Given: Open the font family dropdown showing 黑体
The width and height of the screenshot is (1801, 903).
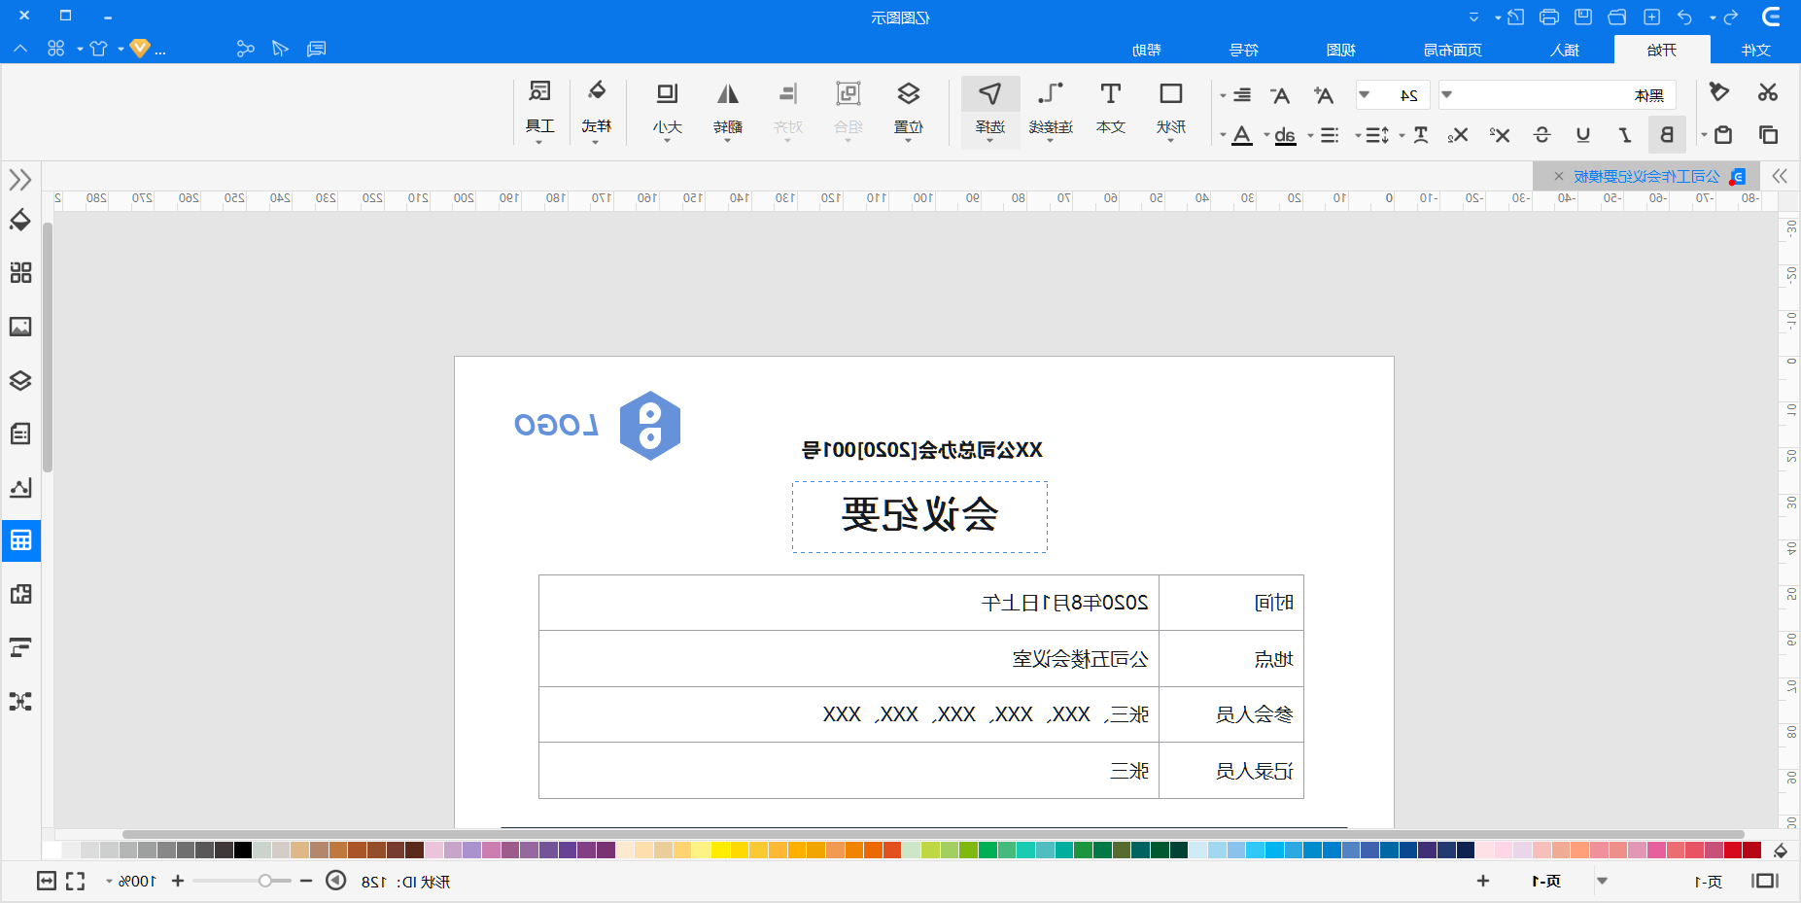Looking at the screenshot, I should 1447,94.
